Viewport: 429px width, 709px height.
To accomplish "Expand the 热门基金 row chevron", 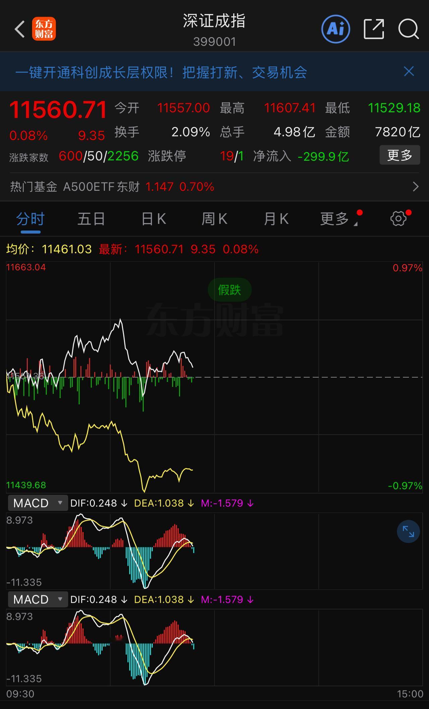I will 416,187.
